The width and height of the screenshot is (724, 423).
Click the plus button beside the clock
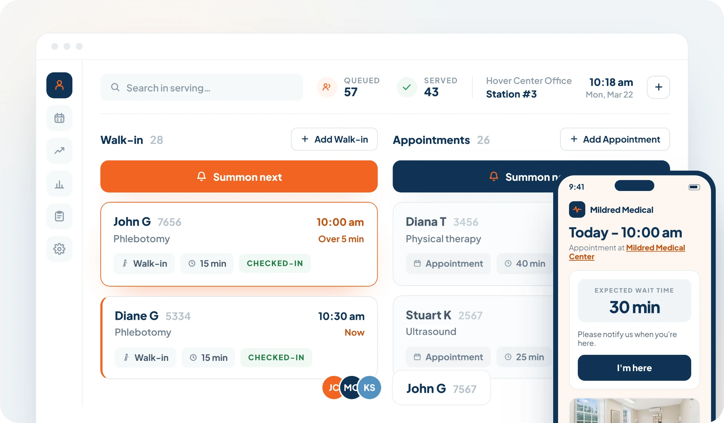click(x=658, y=87)
